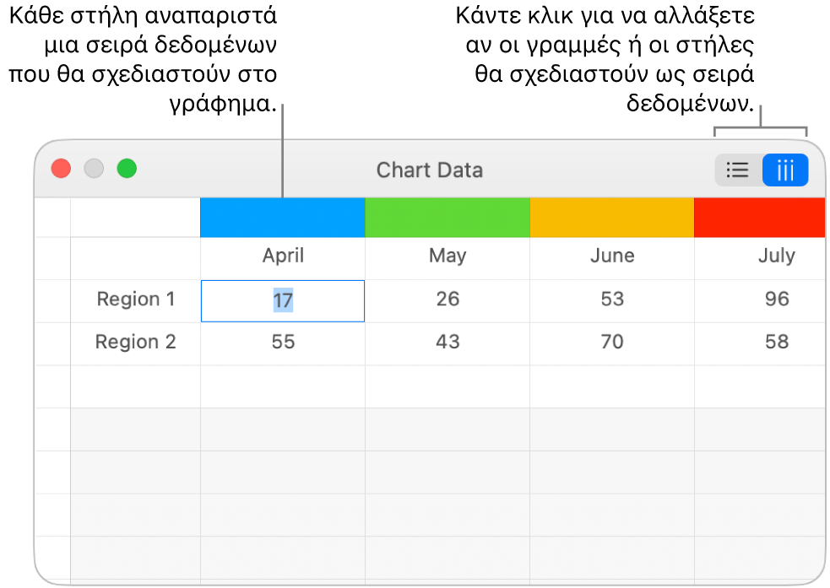Select Region 2 April value 55
830x588 pixels.
pyautogui.click(x=282, y=343)
